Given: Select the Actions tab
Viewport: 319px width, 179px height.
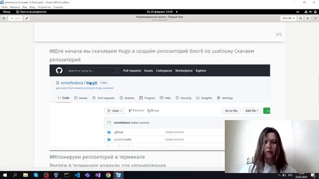Looking at the screenshot, I should pyautogui.click(x=127, y=98).
